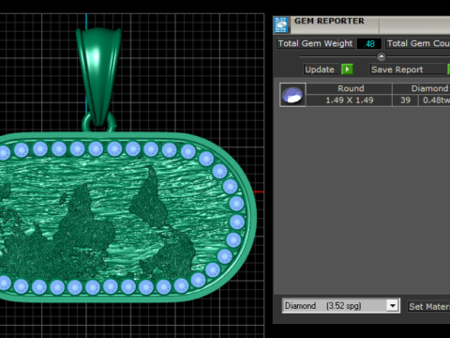Click the Gem Reporter panel icon
The width and height of the screenshot is (450, 338).
(x=281, y=25)
